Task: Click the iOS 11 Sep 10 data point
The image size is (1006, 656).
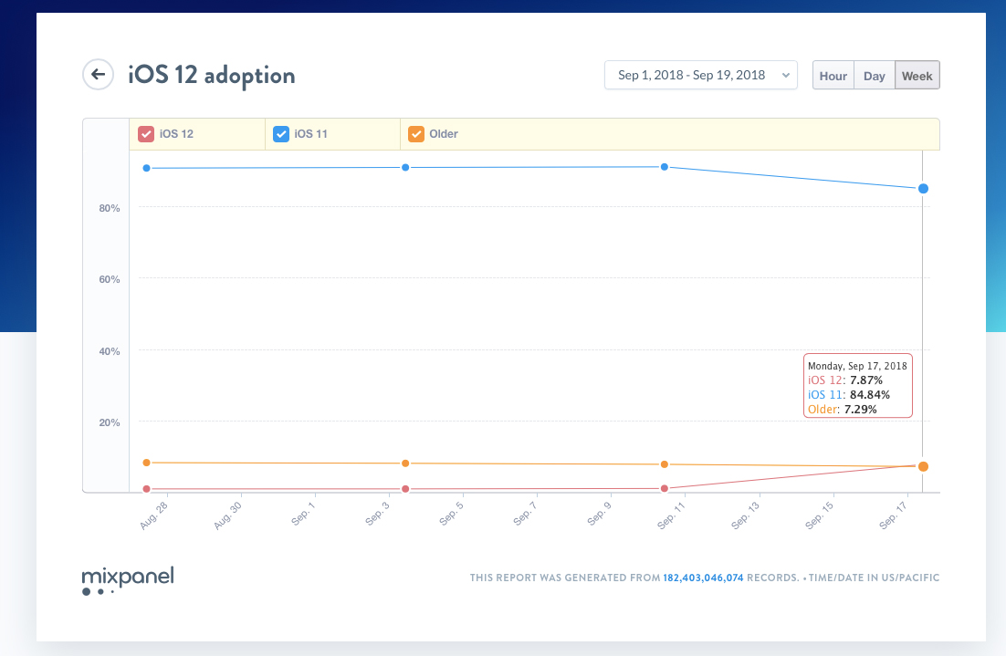Action: coord(665,167)
